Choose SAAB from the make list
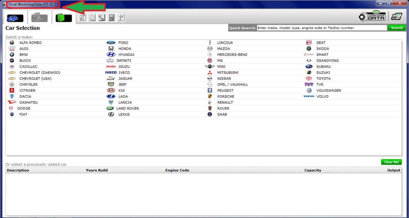This screenshot has width=409, height=218. (x=222, y=114)
